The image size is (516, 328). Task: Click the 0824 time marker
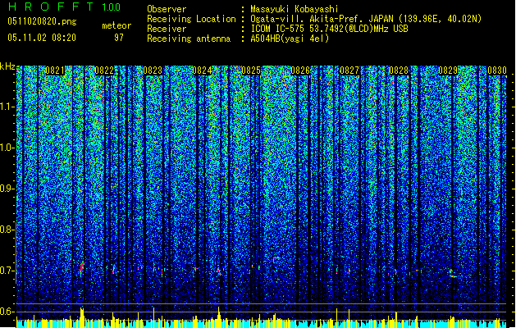tap(202, 71)
